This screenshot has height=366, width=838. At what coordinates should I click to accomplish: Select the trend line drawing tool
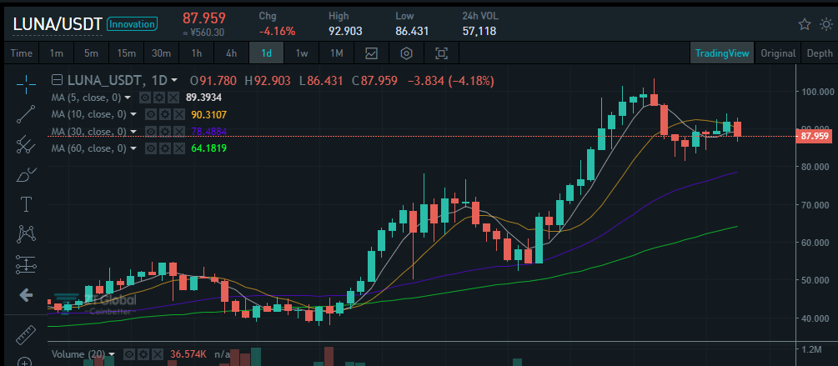coord(26,114)
